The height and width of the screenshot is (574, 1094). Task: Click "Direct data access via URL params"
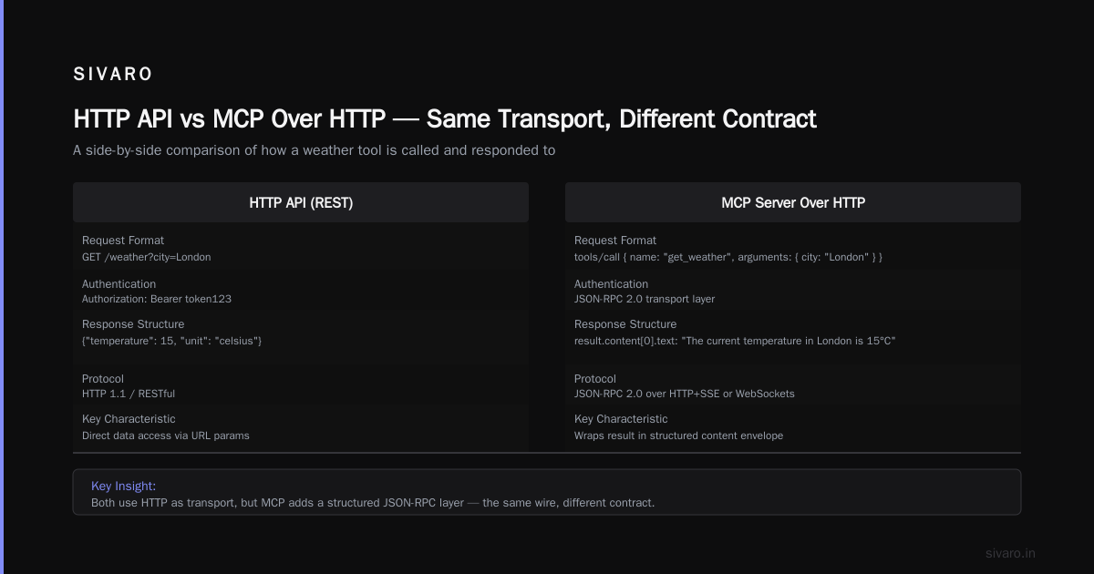(x=166, y=436)
